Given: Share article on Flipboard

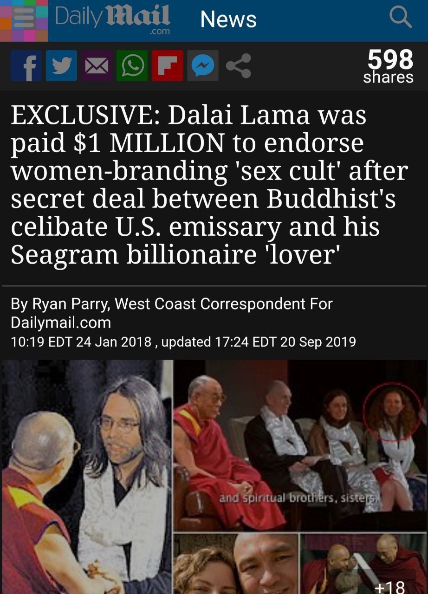Looking at the screenshot, I should (x=167, y=66).
